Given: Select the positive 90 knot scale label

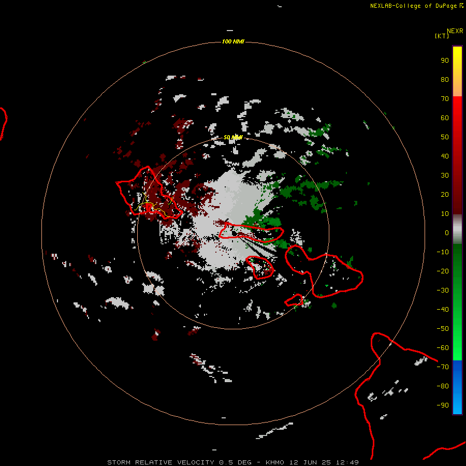Looking at the screenshot, I should pyautogui.click(x=445, y=61).
